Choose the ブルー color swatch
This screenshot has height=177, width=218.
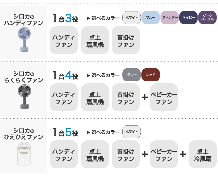[151, 18]
